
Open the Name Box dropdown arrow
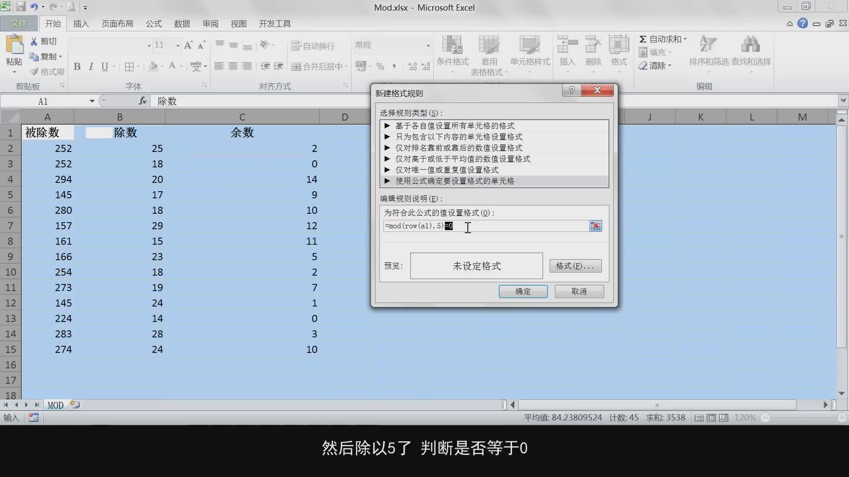point(92,101)
